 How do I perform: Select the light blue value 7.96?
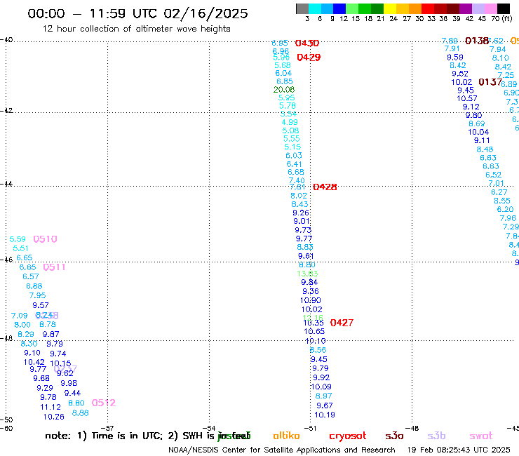(508, 218)
